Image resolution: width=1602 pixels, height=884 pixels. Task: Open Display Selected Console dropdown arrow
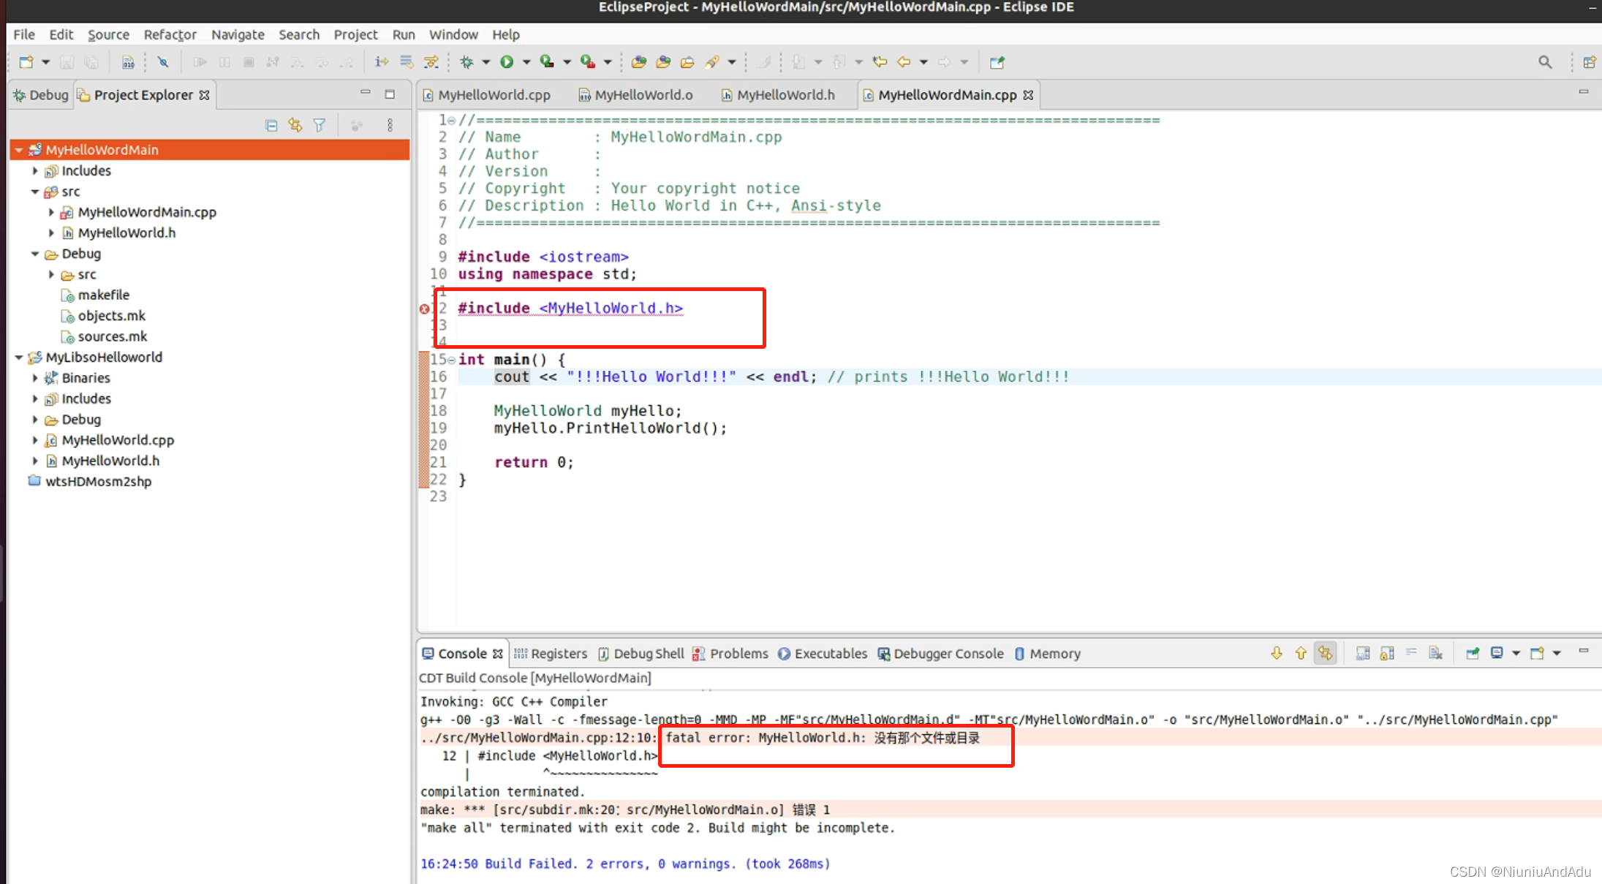click(1516, 653)
